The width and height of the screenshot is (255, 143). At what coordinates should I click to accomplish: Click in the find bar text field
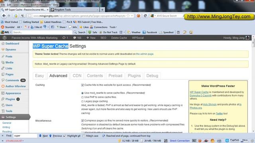coord(25,136)
